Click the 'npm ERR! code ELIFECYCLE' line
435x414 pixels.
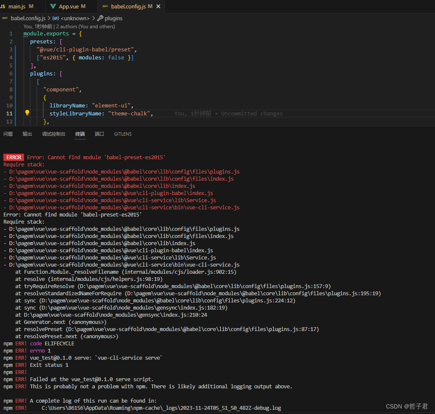click(39, 344)
